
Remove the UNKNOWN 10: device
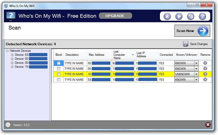pos(205,74)
